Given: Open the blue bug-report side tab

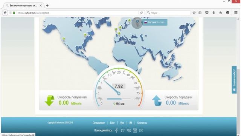Looking at the screenshot, I should 234,80.
